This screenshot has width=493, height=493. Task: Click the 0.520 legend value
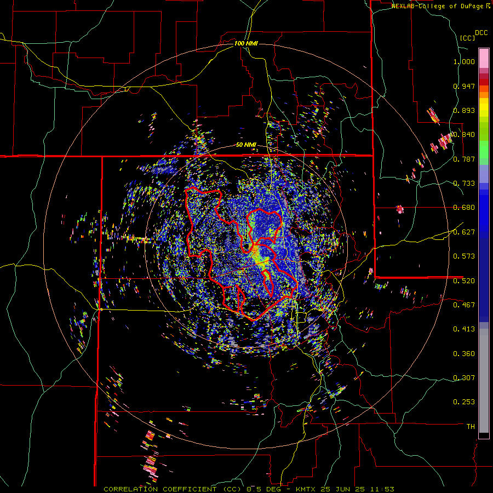pyautogui.click(x=464, y=280)
